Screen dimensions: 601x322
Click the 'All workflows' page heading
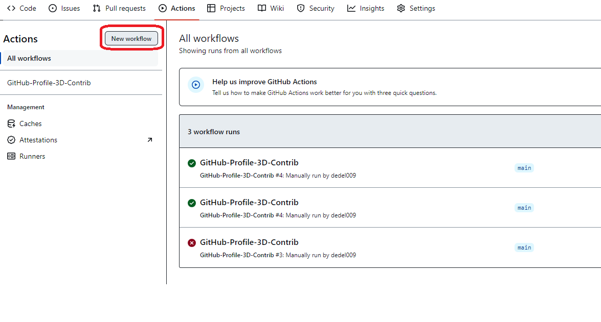coord(209,38)
